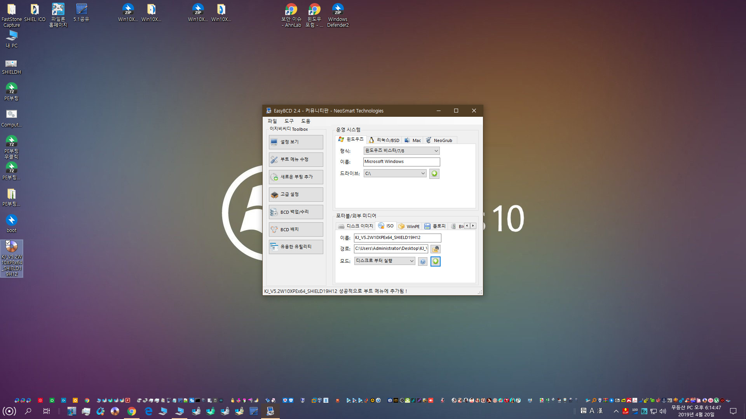This screenshot has height=419, width=746.
Task: Select the 보안 이슈 - AhnLab desktop shortcut
Action: pyautogui.click(x=291, y=16)
